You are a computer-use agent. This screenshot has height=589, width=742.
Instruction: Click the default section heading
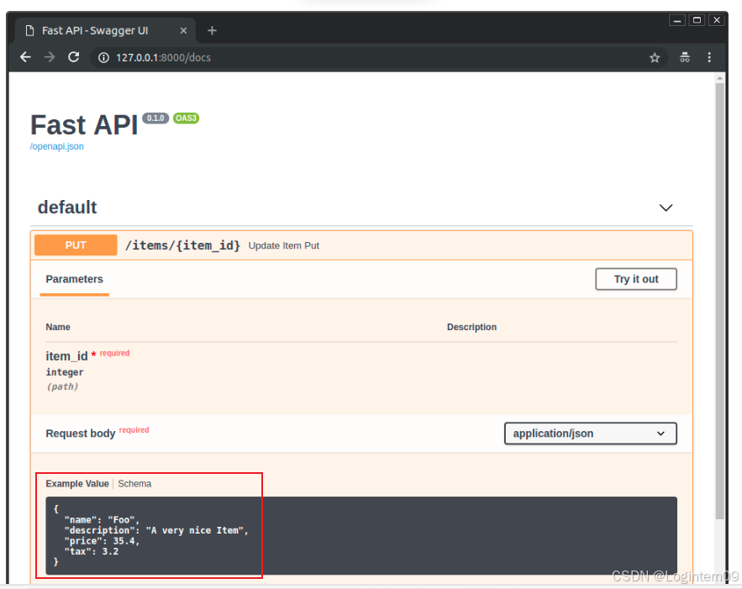(x=67, y=208)
